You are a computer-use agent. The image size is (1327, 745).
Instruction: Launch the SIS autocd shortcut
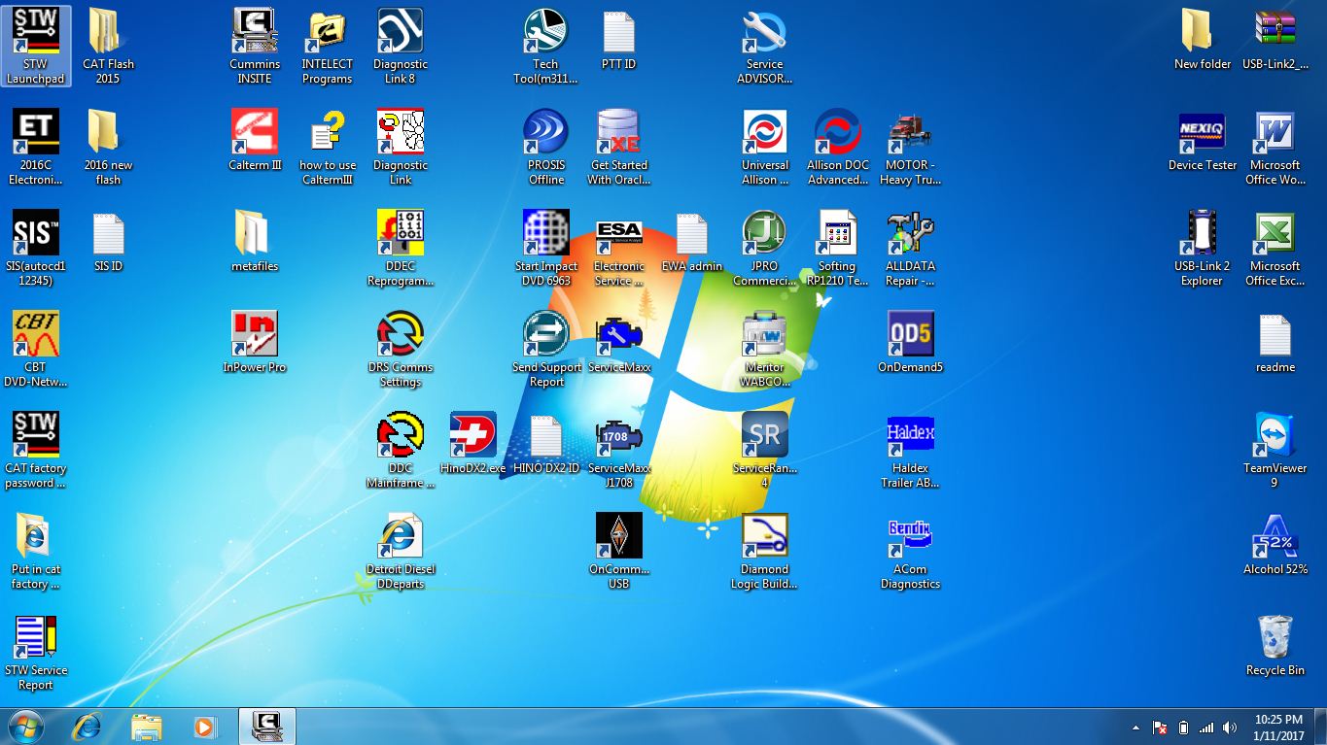36,248
